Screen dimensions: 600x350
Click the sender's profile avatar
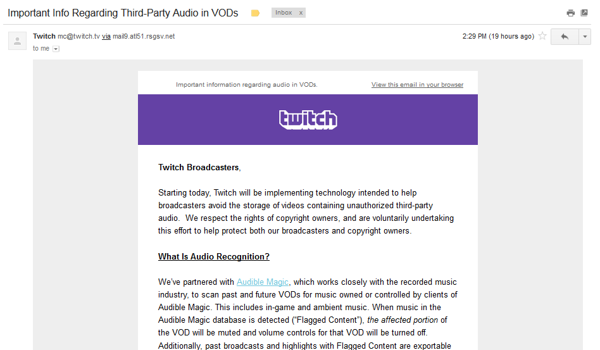coord(17,41)
